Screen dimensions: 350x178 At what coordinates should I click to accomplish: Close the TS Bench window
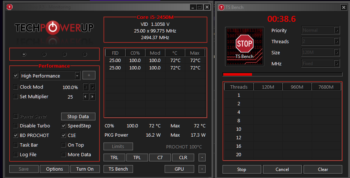click(343, 7)
